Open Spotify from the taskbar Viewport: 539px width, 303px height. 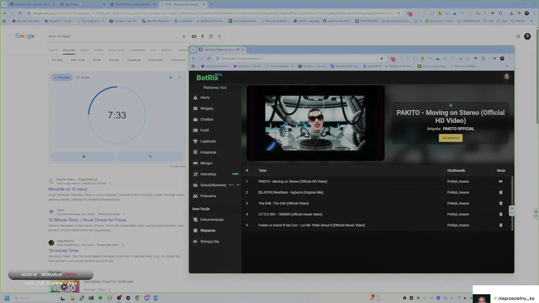(100, 298)
